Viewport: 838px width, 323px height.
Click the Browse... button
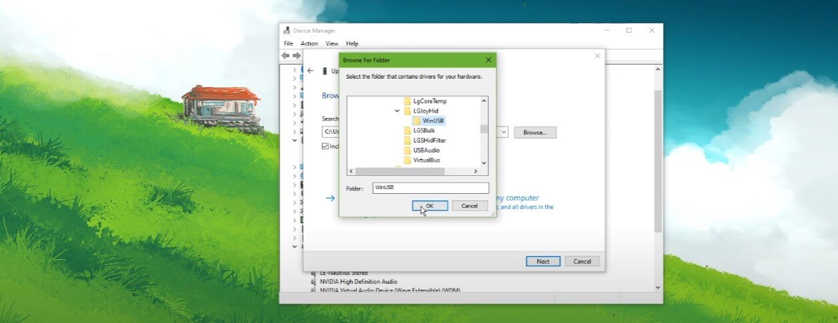pos(534,133)
